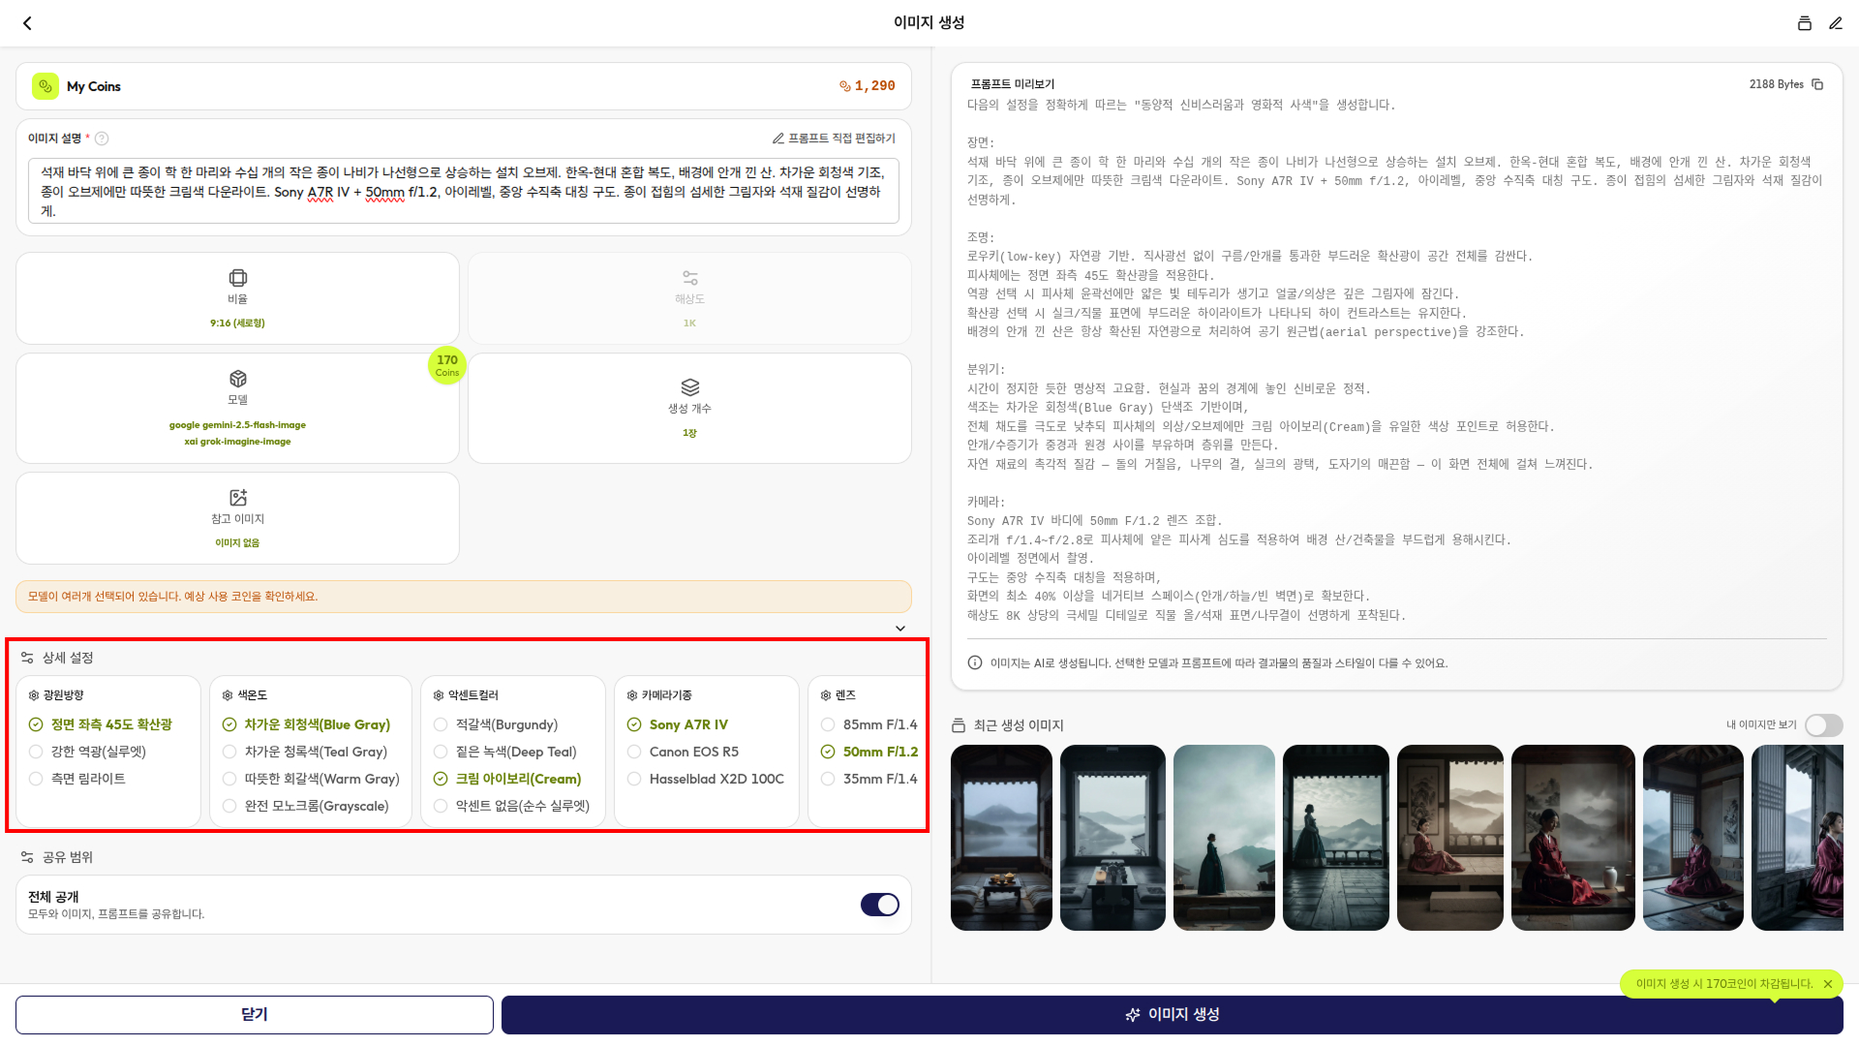Open the image archive icon in header

tap(1804, 23)
